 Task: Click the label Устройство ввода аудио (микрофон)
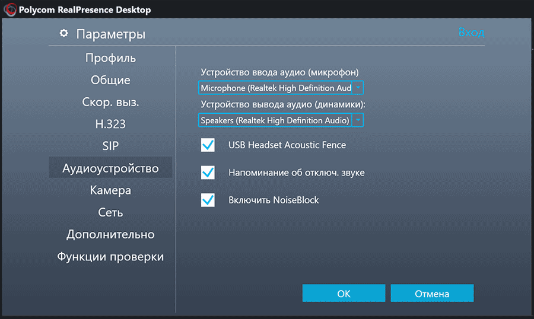(279, 72)
